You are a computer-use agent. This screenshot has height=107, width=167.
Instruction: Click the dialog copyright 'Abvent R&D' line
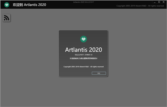pos(83,67)
